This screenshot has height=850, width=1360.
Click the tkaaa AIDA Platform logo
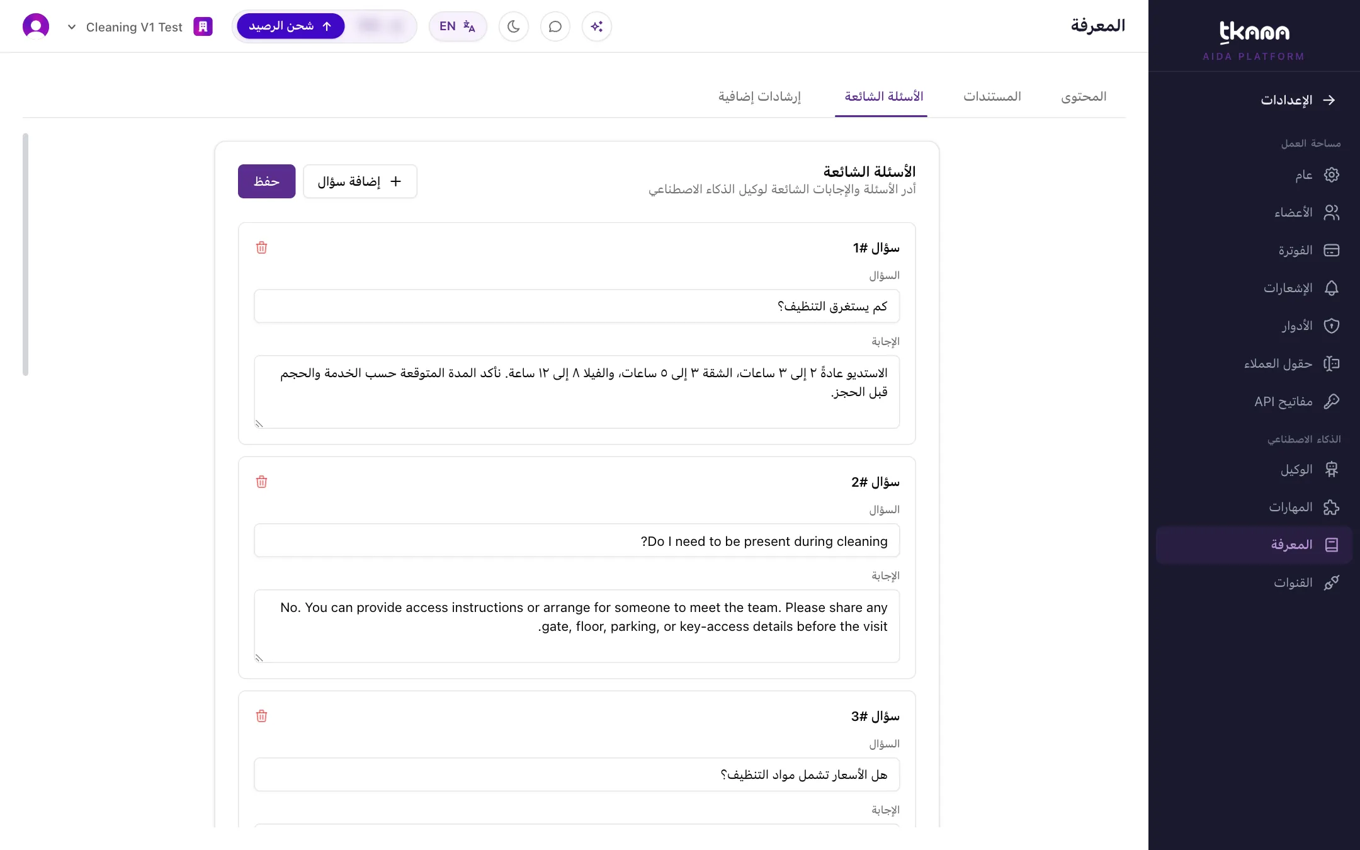(1254, 40)
